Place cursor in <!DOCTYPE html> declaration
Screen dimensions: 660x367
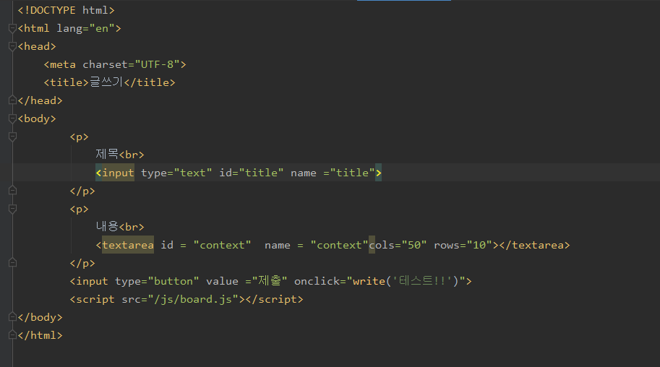tap(66, 10)
